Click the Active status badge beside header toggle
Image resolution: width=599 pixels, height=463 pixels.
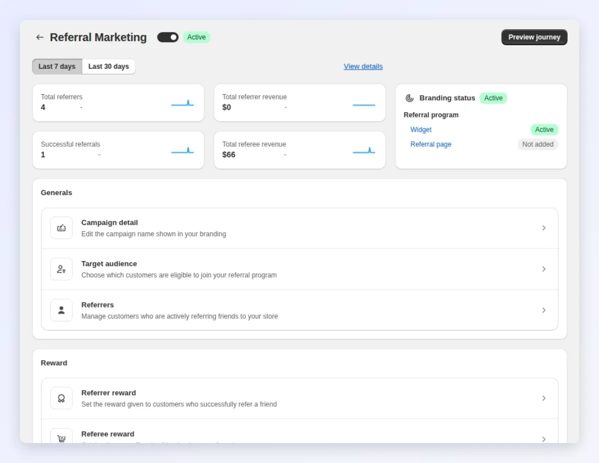197,37
